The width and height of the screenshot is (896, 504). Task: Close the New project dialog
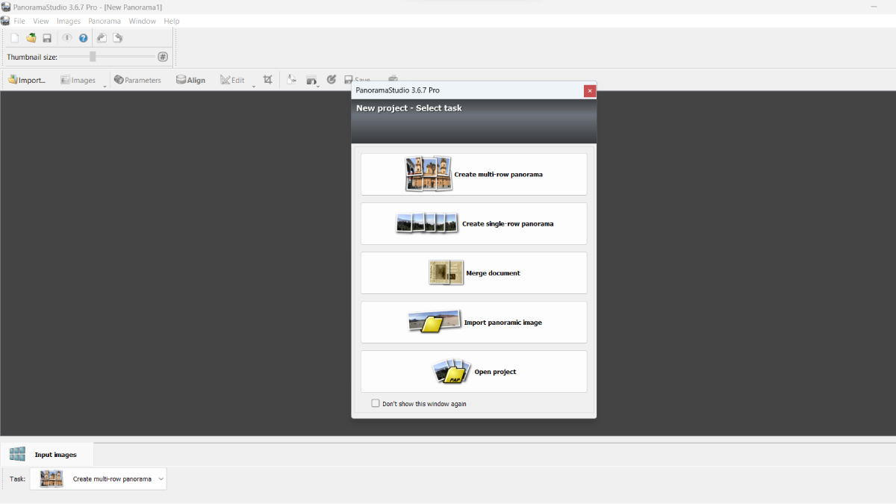589,91
